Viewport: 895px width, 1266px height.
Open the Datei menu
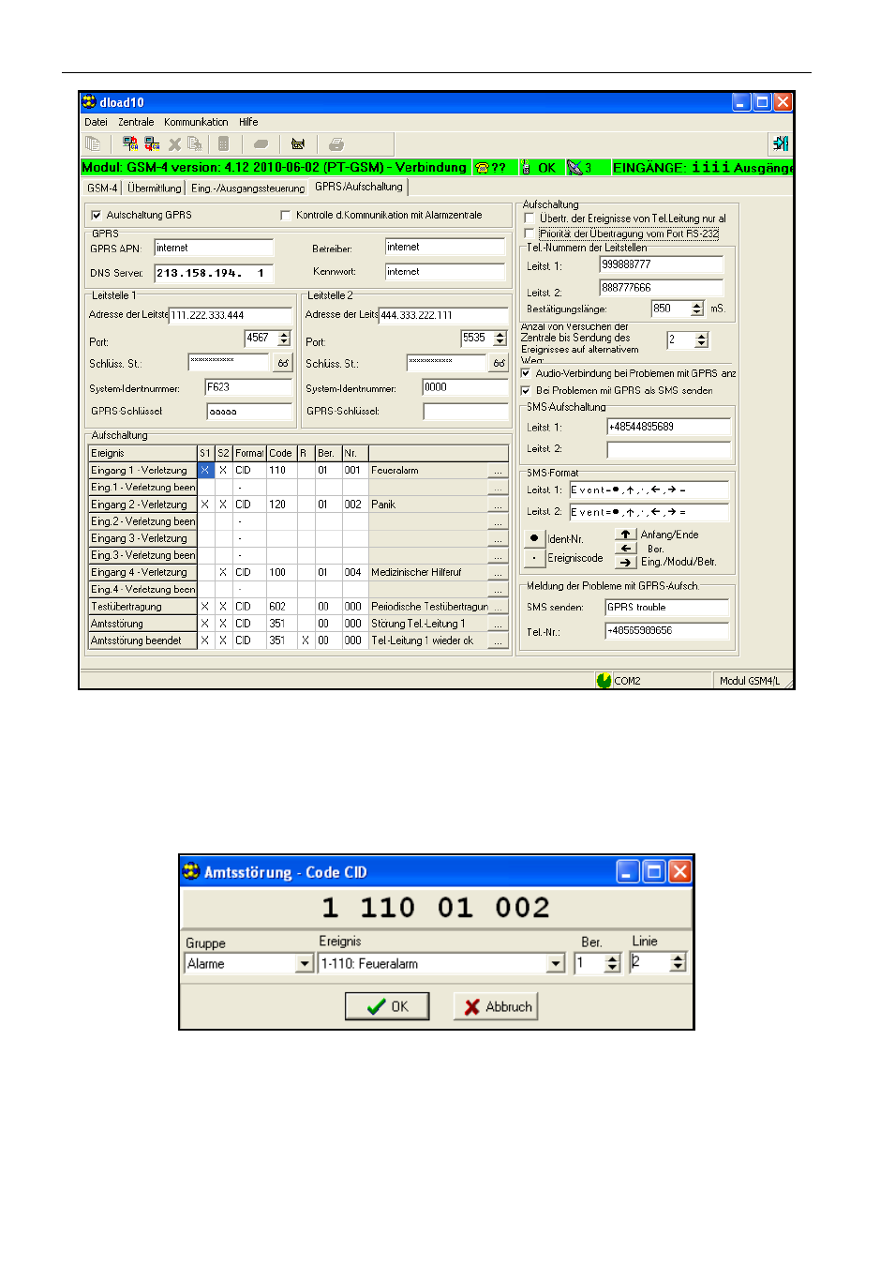point(96,122)
